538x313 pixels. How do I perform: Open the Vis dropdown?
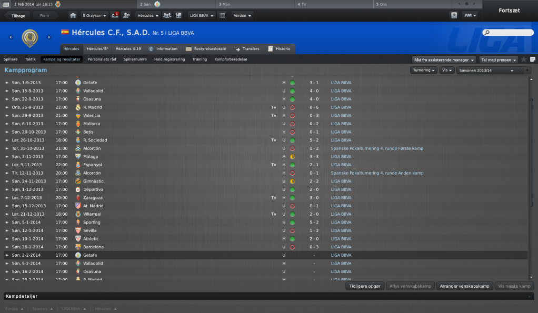pos(447,70)
